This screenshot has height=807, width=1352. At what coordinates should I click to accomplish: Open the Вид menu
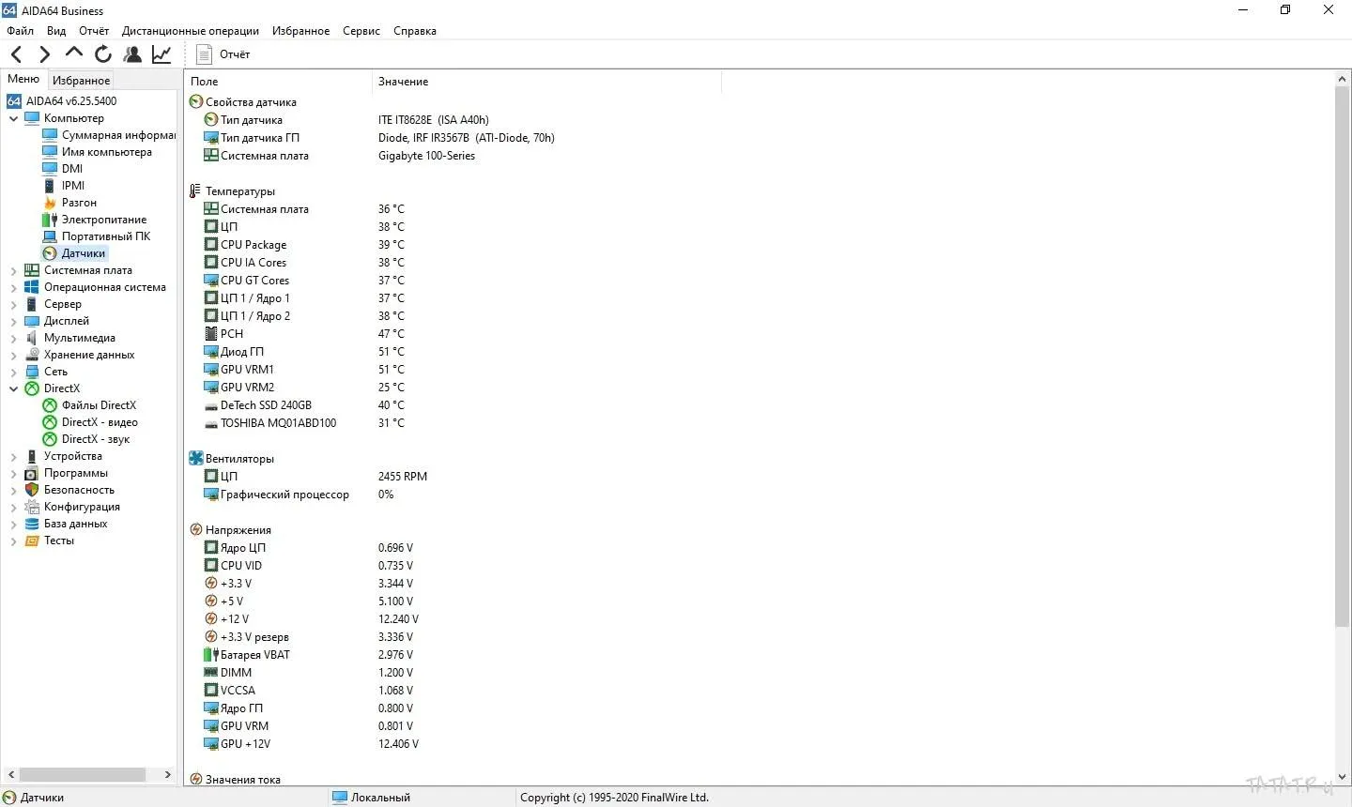[56, 31]
